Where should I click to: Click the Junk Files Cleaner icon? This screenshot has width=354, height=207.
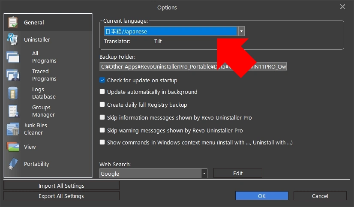(13, 129)
